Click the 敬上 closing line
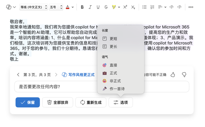The width and height of the screenshot is (205, 127). coord(14,59)
